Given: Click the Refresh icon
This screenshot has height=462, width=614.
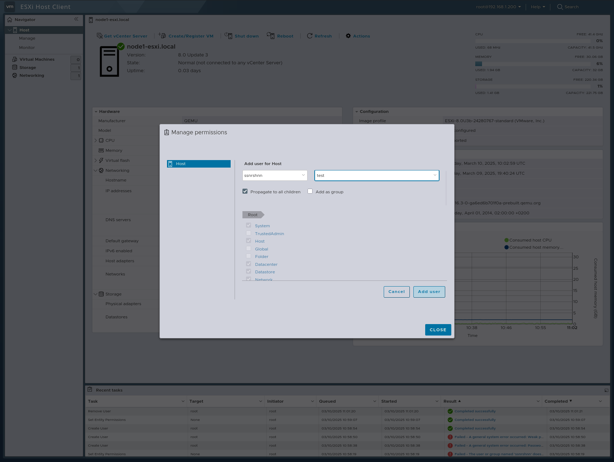Looking at the screenshot, I should click(x=310, y=36).
